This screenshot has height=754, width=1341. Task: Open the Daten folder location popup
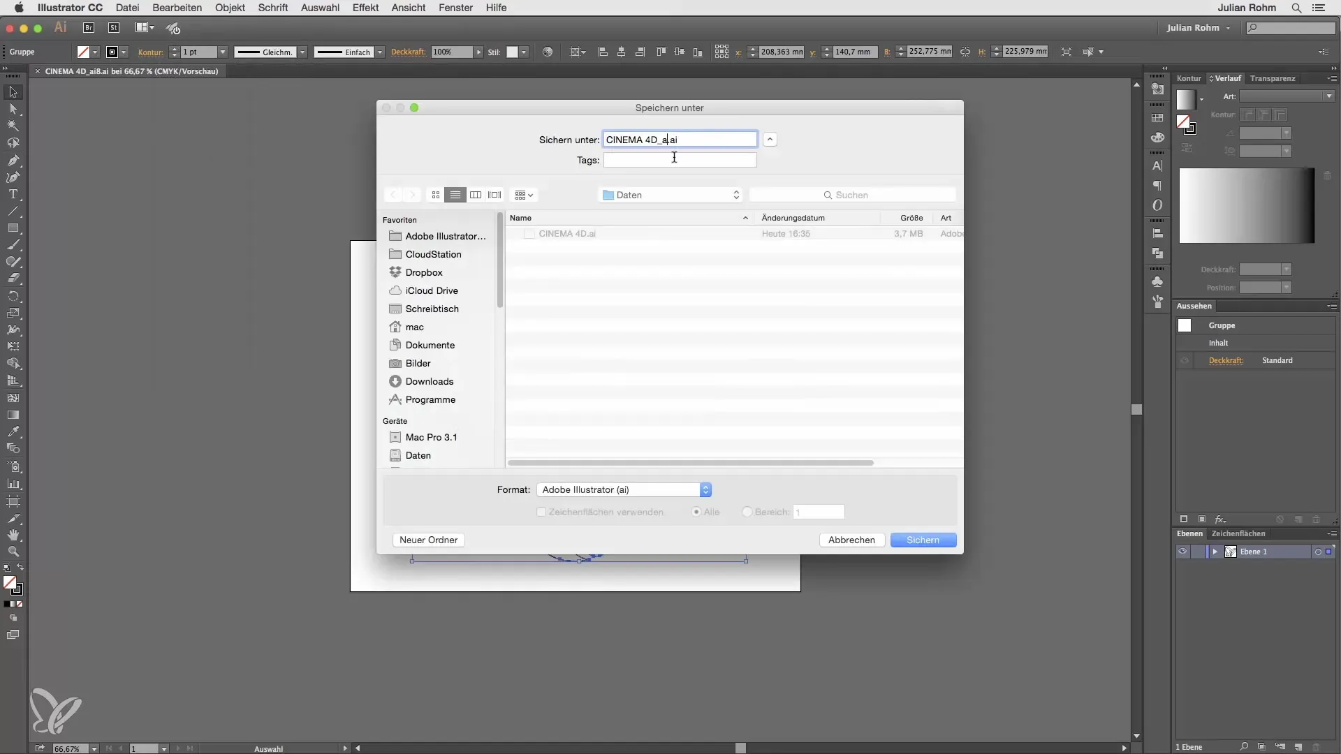pyautogui.click(x=670, y=195)
